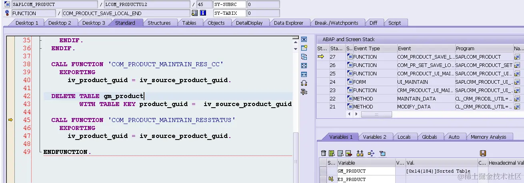The image size is (524, 183).
Task: Click the SY-TABIX field
Action: 230,13
